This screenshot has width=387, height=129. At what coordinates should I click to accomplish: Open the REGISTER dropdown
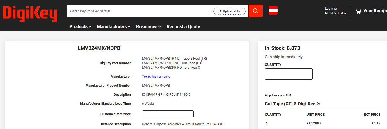tap(336, 13)
